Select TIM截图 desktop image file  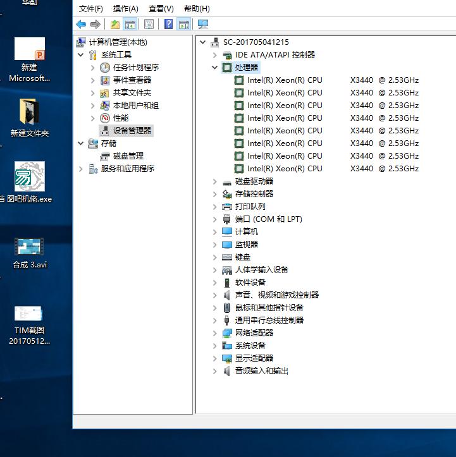30,326
